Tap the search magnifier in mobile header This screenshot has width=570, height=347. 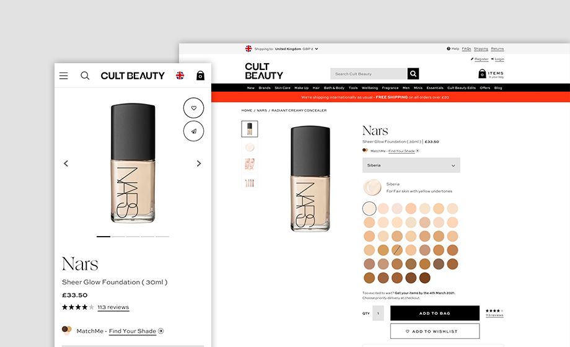click(85, 76)
